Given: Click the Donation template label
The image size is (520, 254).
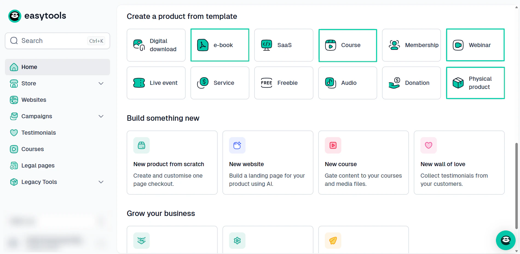Looking at the screenshot, I should (417, 83).
